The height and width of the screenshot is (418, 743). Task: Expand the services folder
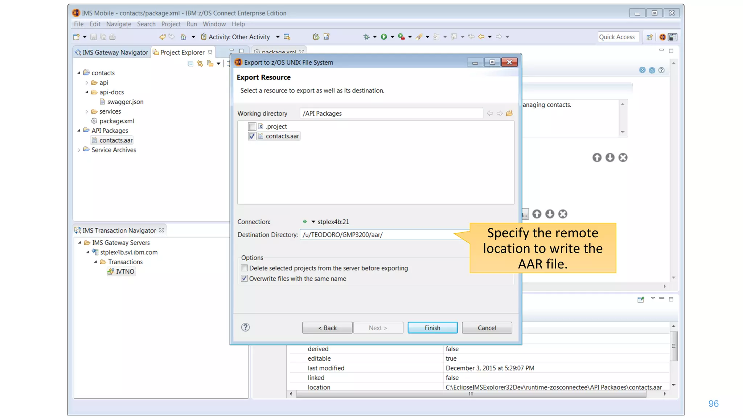(x=87, y=111)
